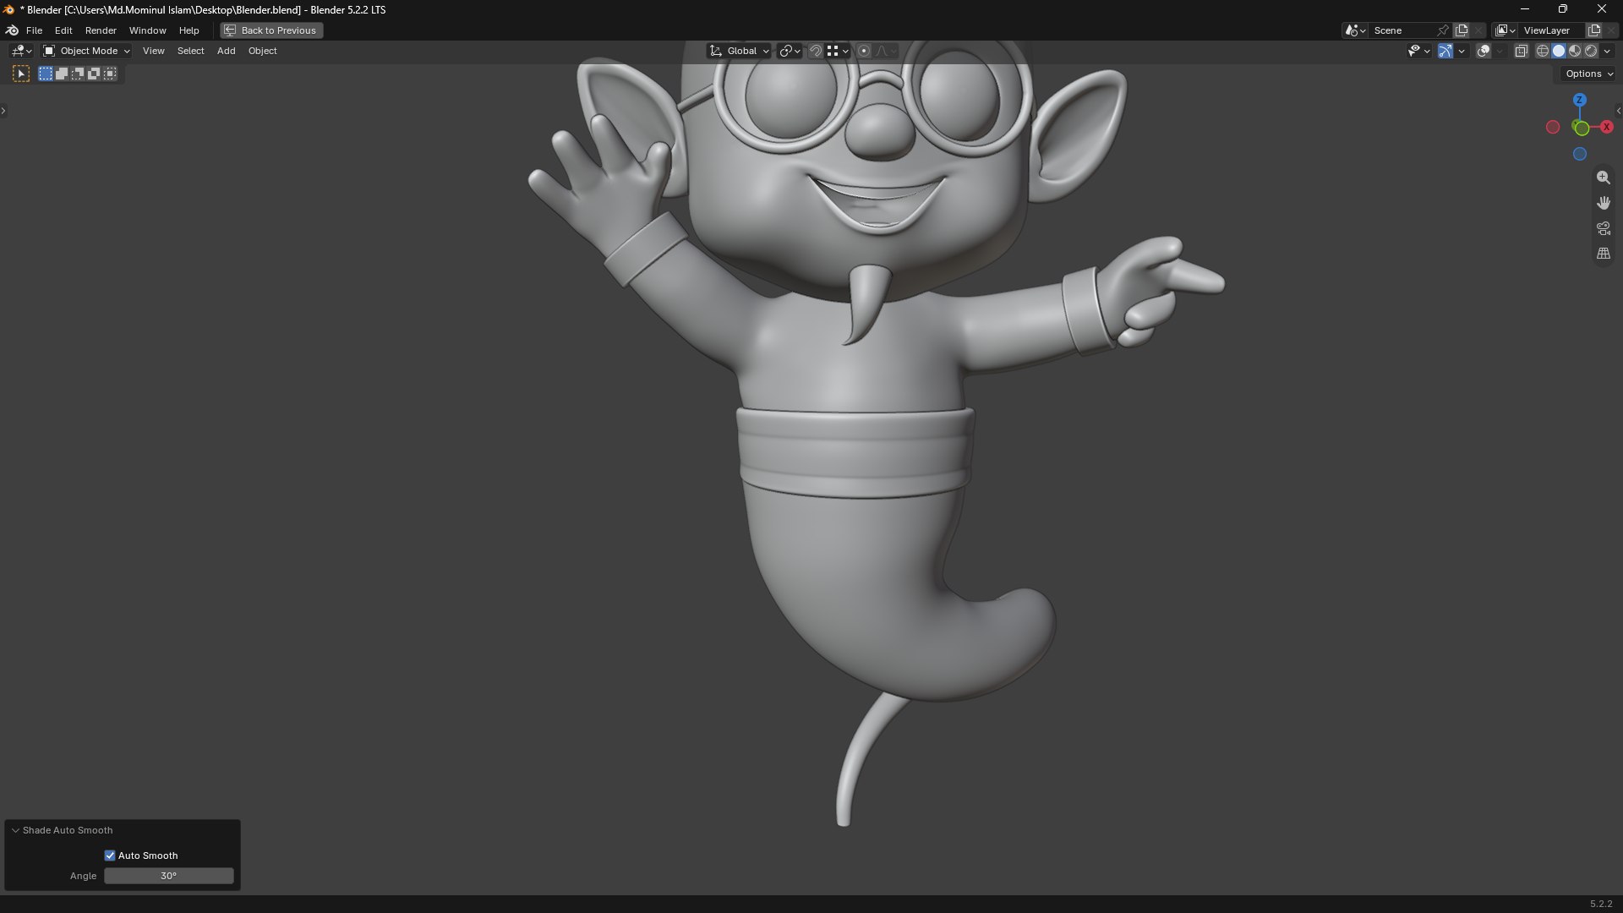Click the Blender logo menu icon

tap(13, 30)
